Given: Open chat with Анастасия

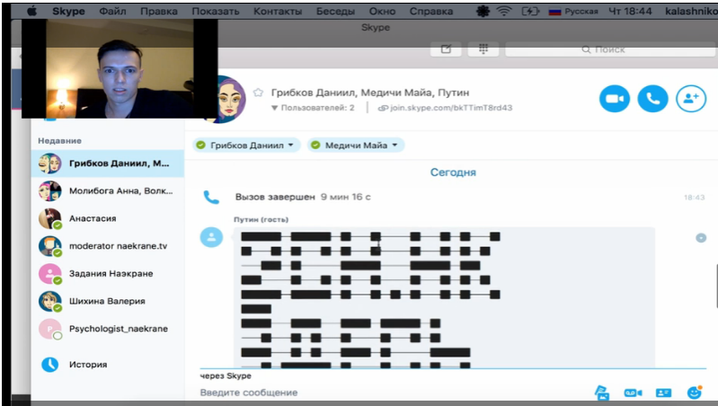Looking at the screenshot, I should (x=108, y=218).
